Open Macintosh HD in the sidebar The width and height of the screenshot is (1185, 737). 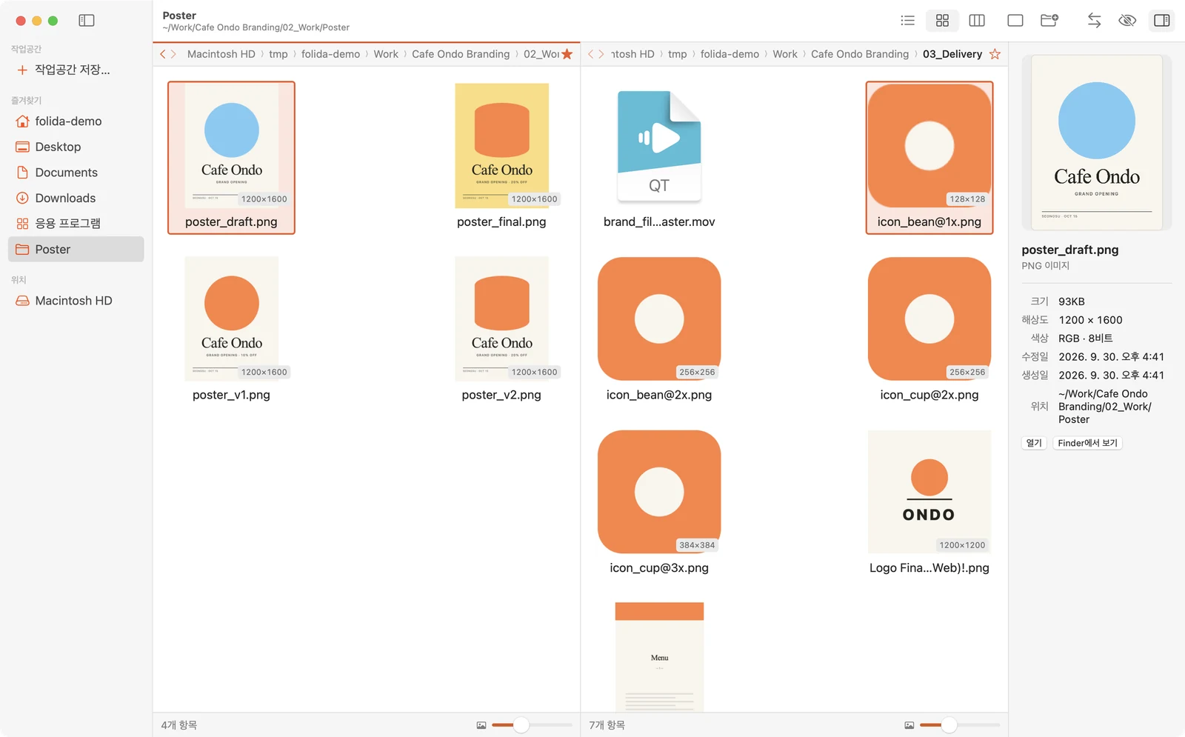[76, 301]
